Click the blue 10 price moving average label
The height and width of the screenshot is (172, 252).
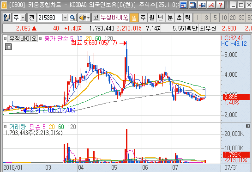pyautogui.click(x=80, y=39)
